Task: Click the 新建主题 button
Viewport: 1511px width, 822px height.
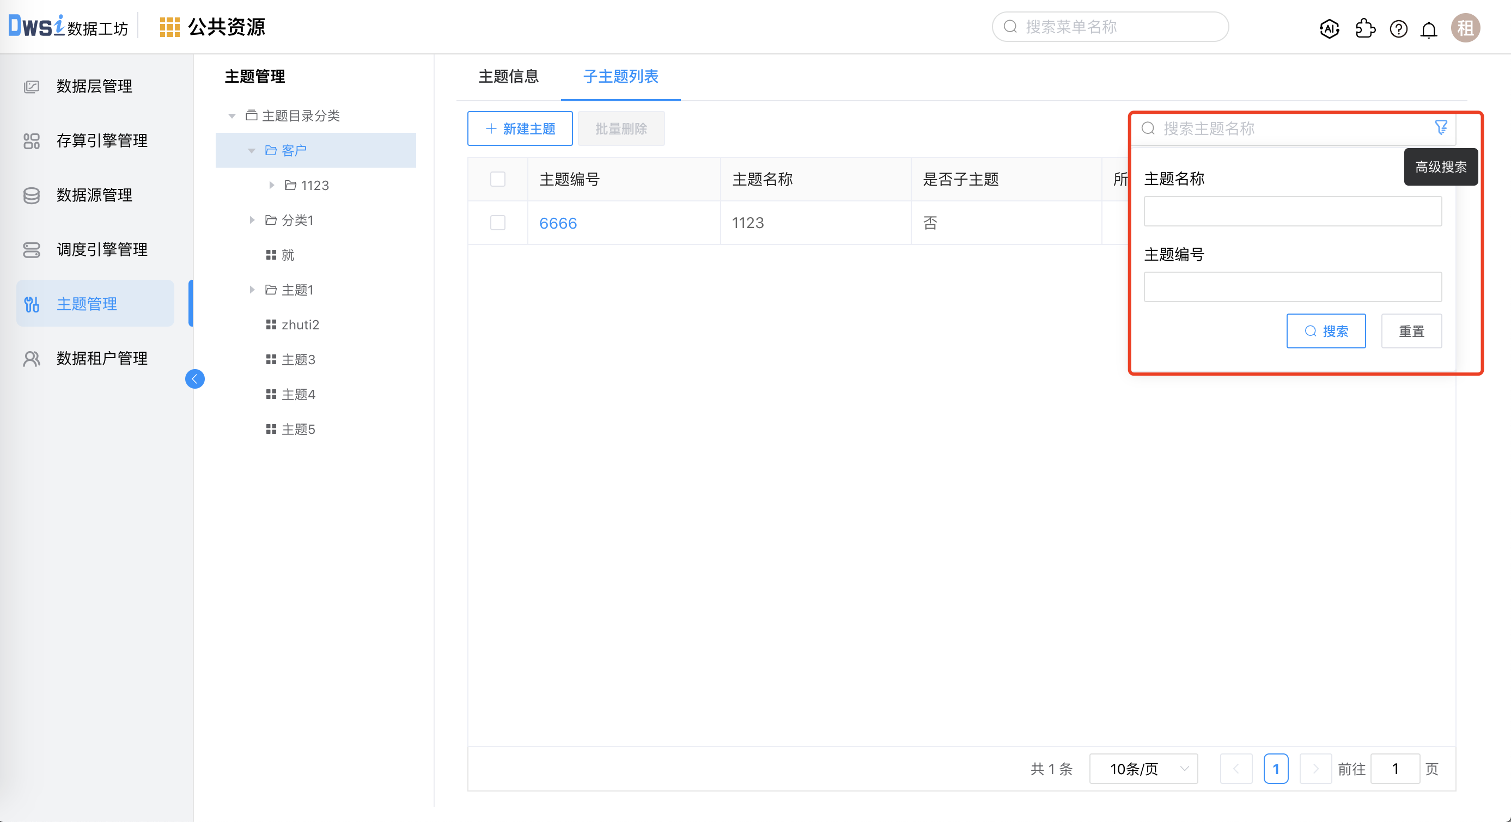Action: point(520,128)
